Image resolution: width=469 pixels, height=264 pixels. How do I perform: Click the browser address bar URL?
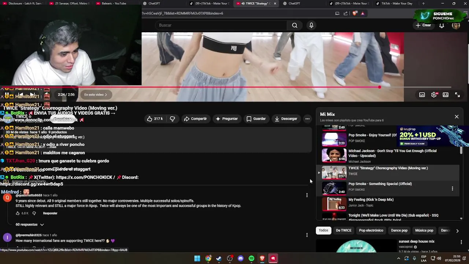click(x=182, y=13)
